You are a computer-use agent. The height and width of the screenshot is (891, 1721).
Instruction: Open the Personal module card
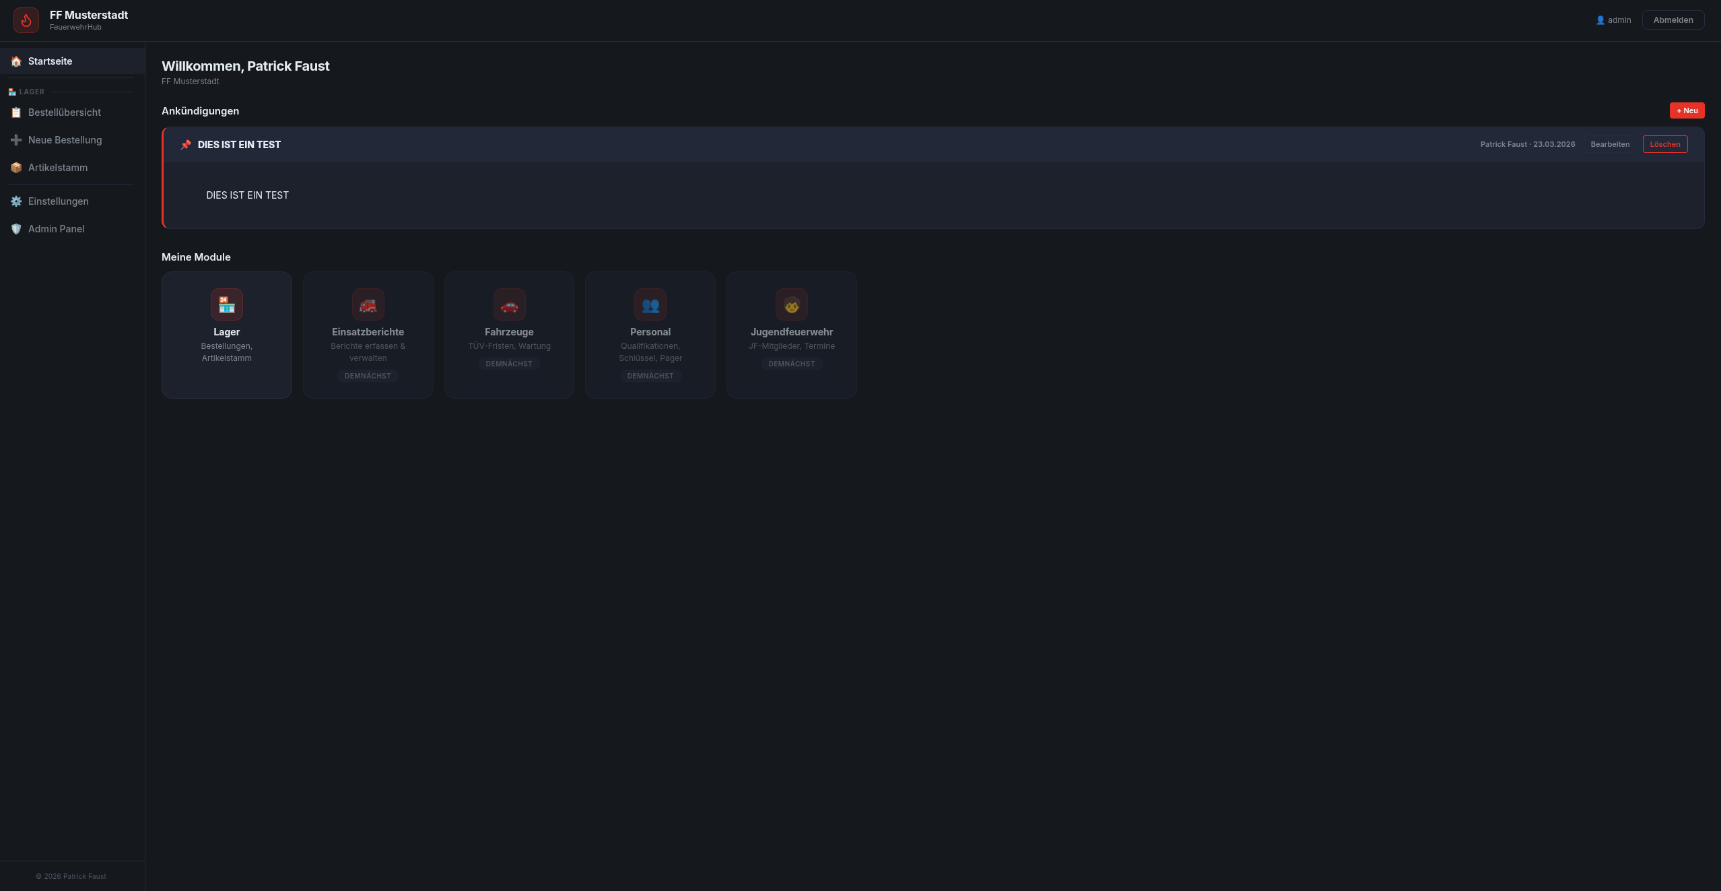(650, 335)
